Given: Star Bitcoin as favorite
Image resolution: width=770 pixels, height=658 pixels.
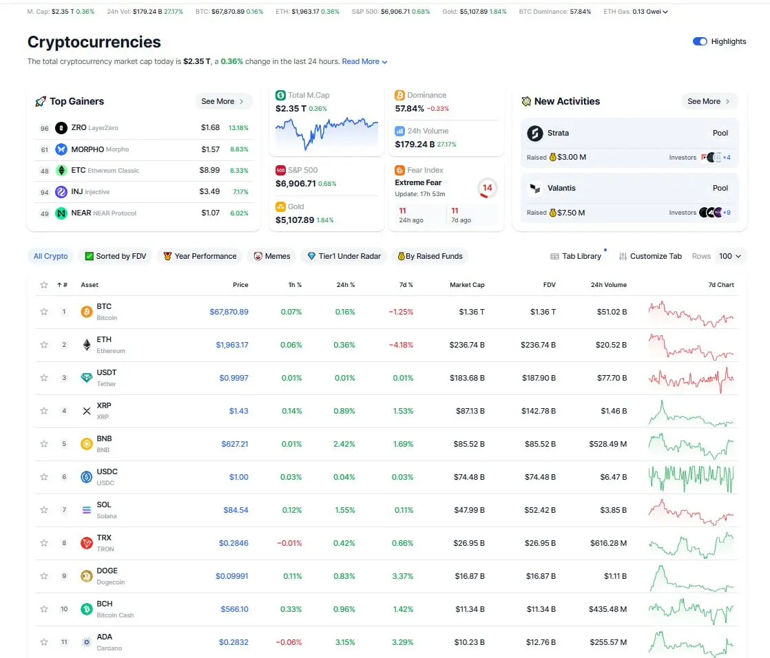Looking at the screenshot, I should (x=44, y=312).
